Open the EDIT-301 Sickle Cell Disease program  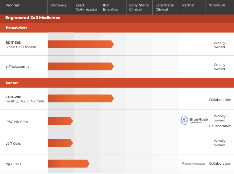[21, 45]
